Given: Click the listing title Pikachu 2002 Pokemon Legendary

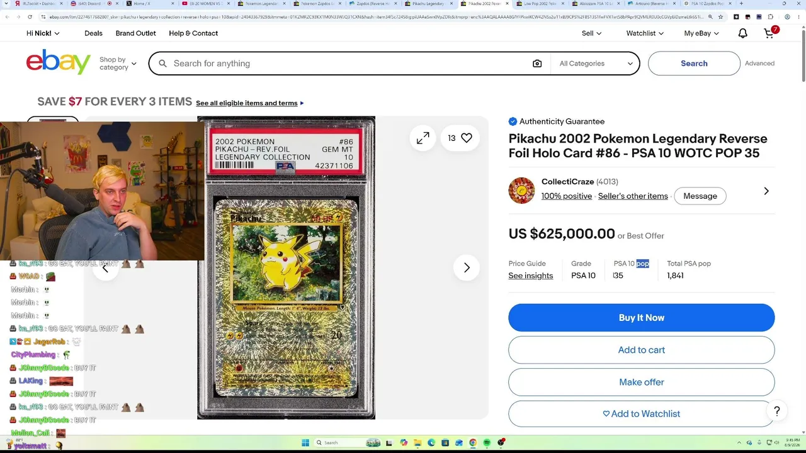Looking at the screenshot, I should 638,146.
